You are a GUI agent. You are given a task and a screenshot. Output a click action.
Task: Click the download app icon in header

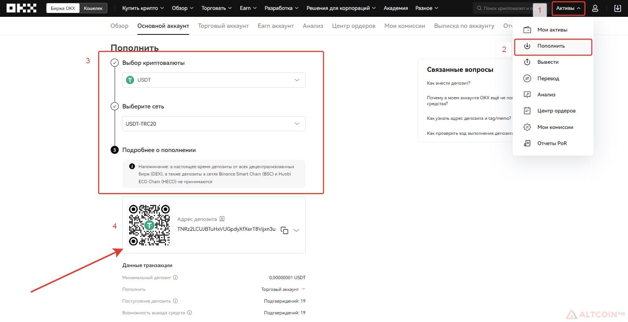[x=617, y=8]
